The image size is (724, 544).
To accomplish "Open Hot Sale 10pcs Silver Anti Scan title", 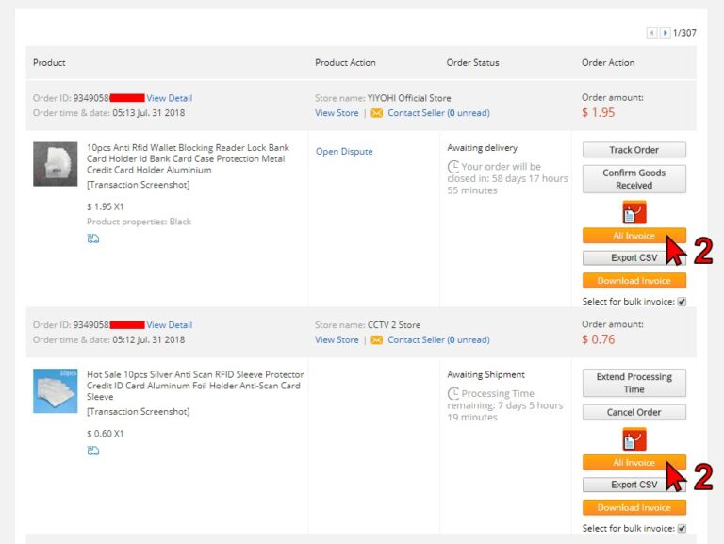I will click(195, 386).
